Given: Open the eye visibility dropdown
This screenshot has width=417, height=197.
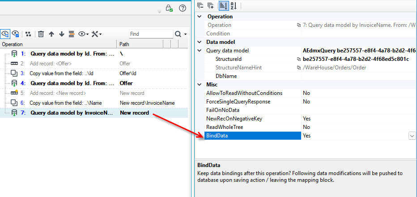Looking at the screenshot, I should (x=84, y=34).
